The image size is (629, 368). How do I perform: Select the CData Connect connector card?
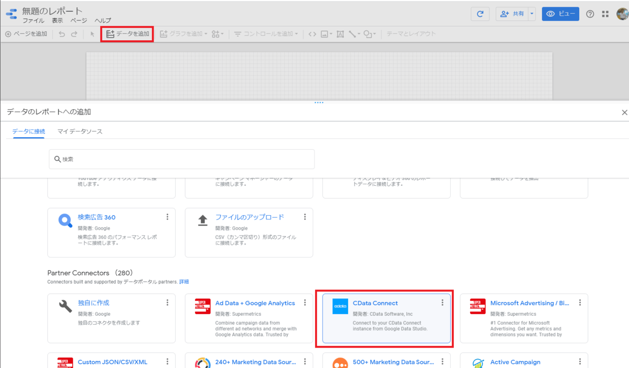(387, 318)
